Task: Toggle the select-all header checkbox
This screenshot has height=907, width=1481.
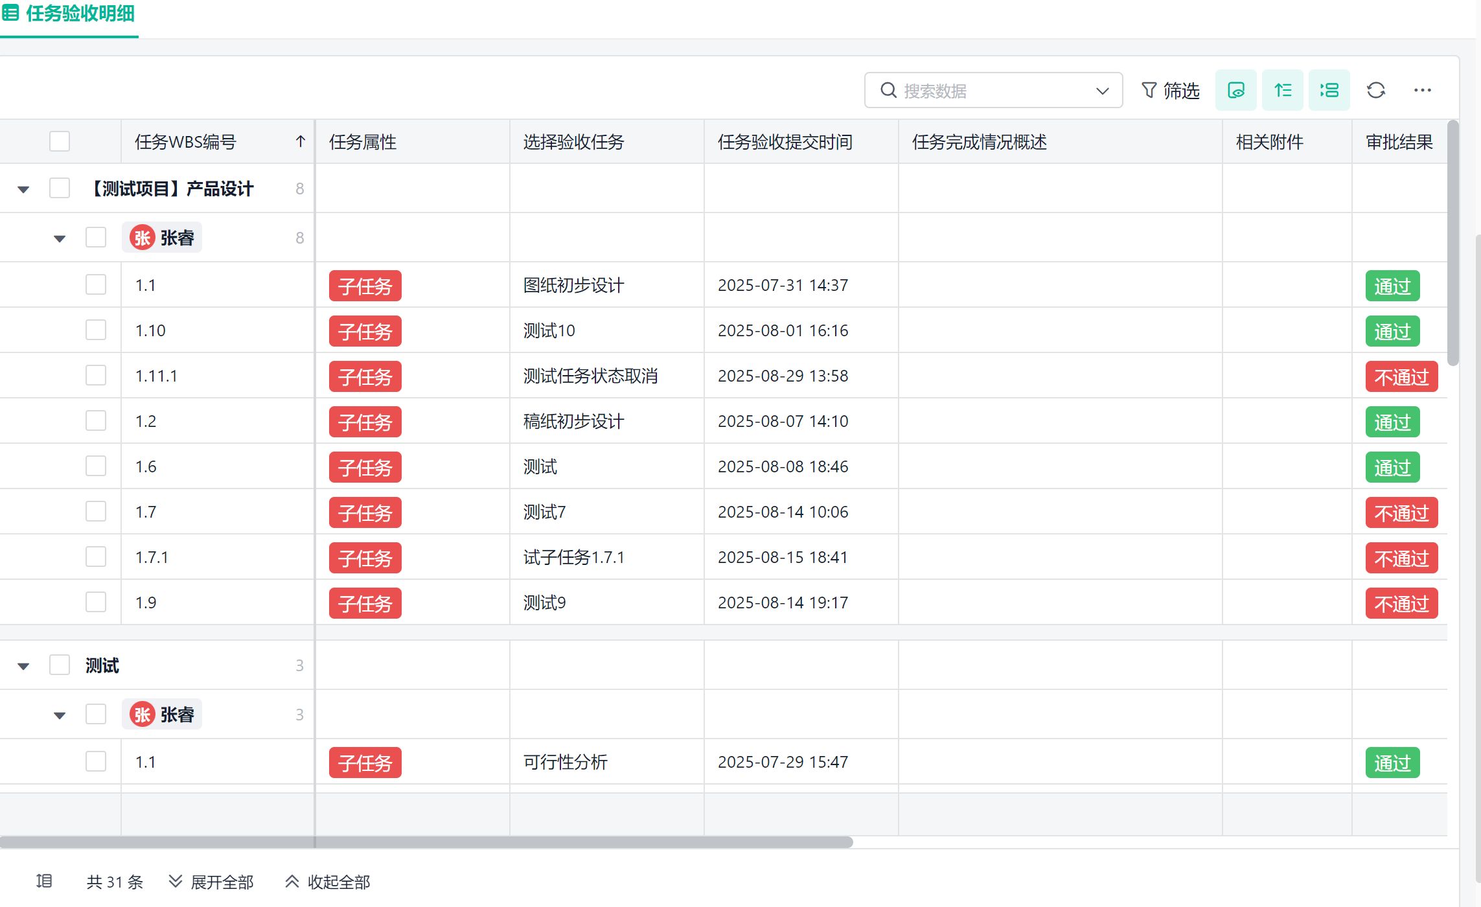Action: coord(60,141)
